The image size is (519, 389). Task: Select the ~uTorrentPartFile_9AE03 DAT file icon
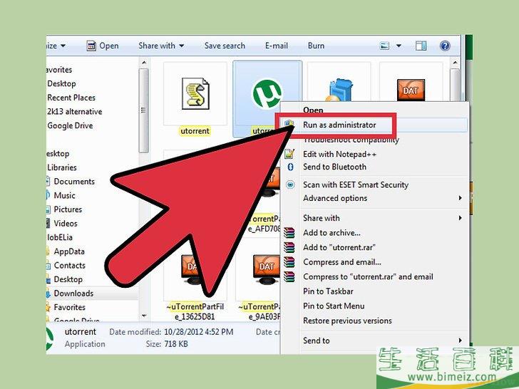(x=267, y=269)
